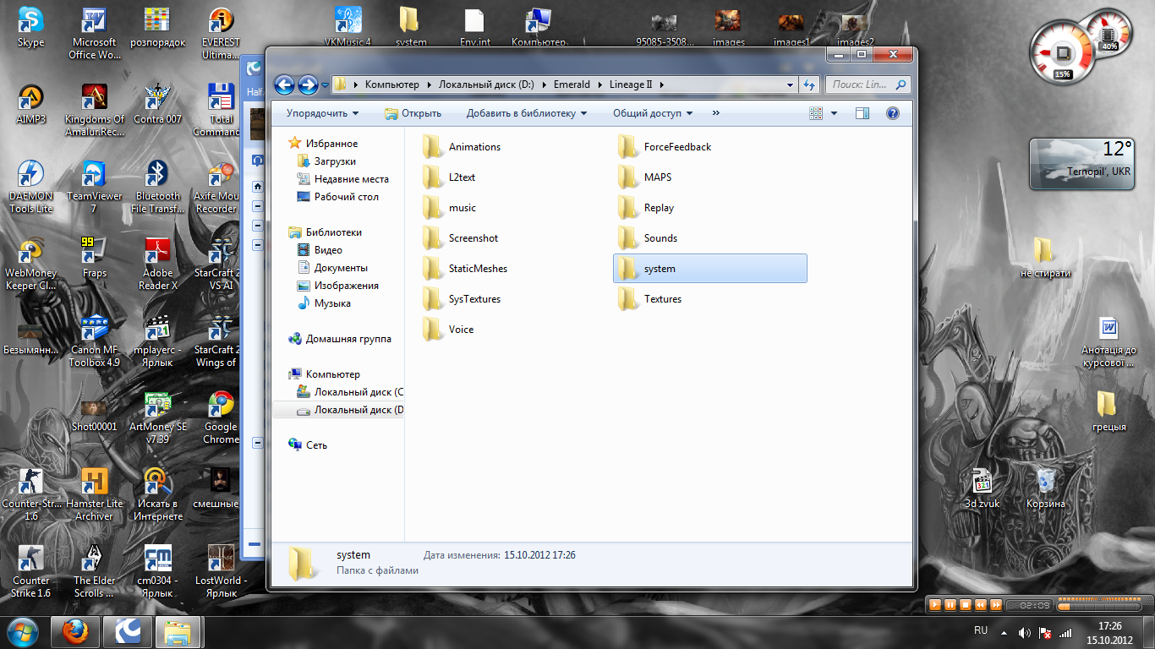Jump to Emerald in the address breadcrumb
1155x649 pixels.
pos(572,85)
